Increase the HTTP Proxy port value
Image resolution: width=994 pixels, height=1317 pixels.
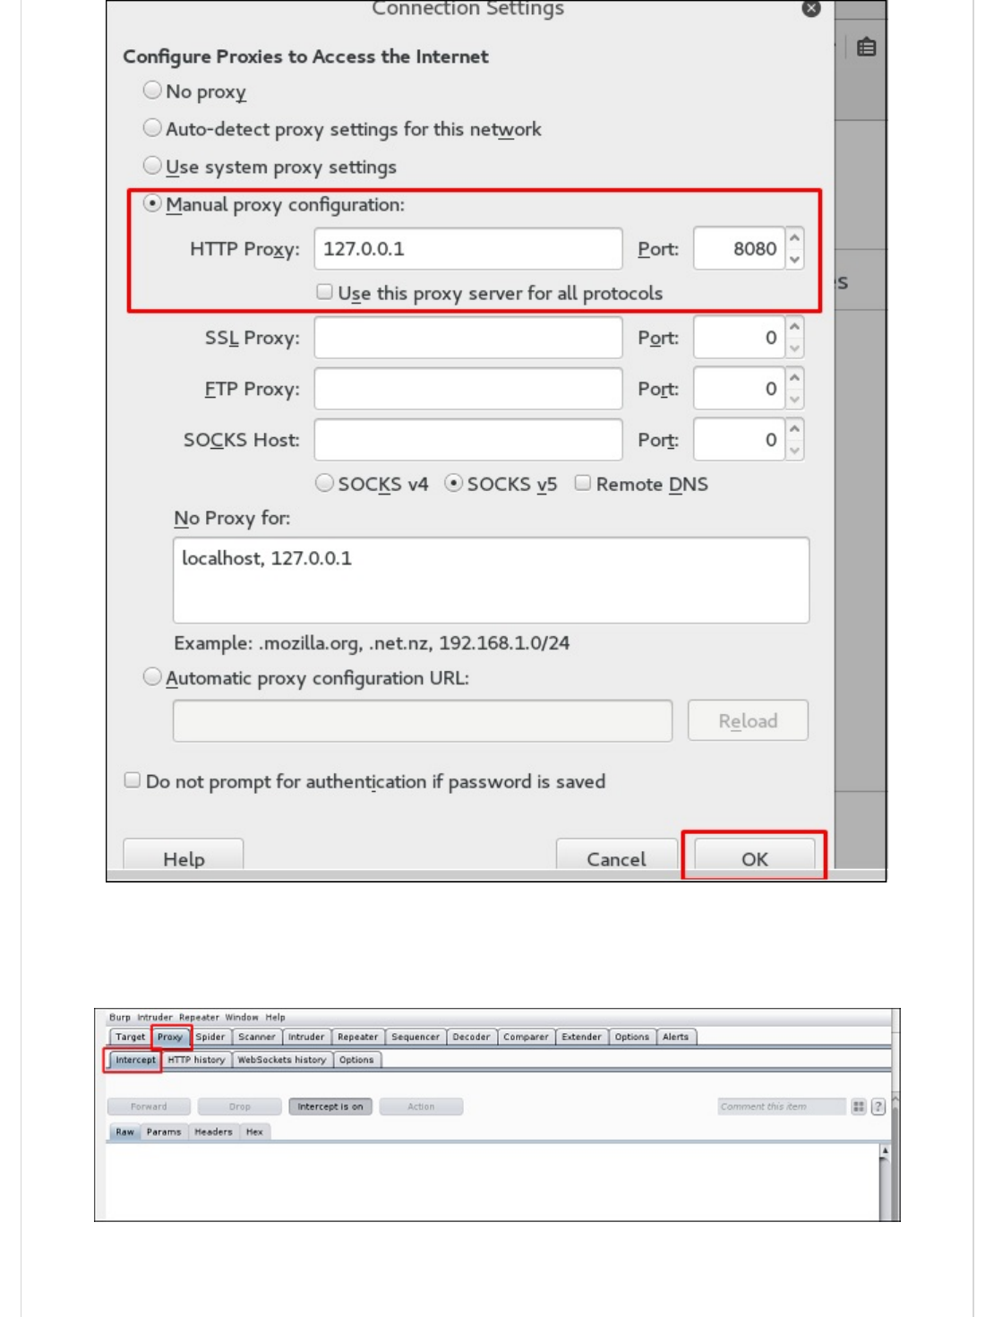794,238
